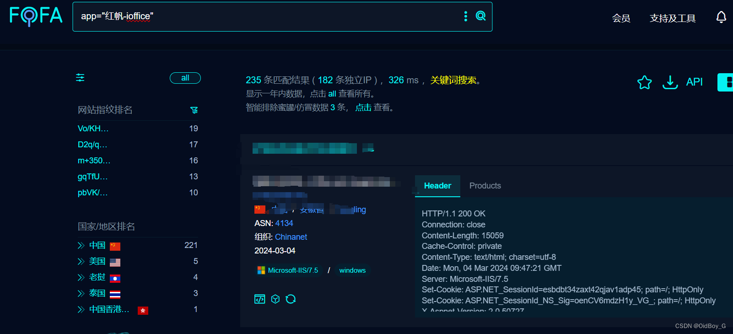This screenshot has height=334, width=733.
Task: Select the 中国 country filter
Action: point(97,246)
